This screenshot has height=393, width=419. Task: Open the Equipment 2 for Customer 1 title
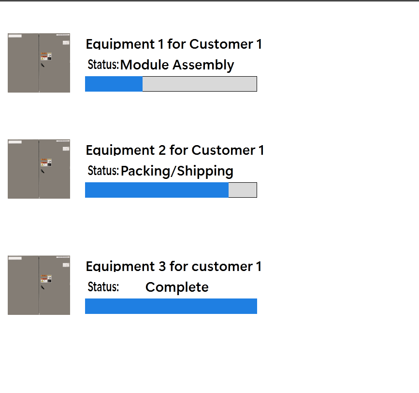[175, 150]
